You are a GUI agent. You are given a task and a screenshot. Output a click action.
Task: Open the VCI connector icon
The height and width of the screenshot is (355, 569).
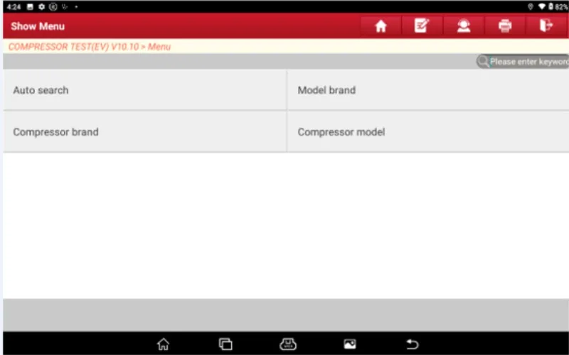(287, 344)
